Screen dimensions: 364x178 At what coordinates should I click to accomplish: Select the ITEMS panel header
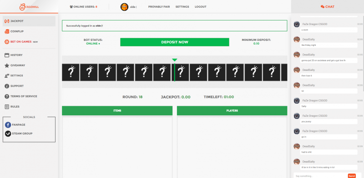tap(117, 111)
